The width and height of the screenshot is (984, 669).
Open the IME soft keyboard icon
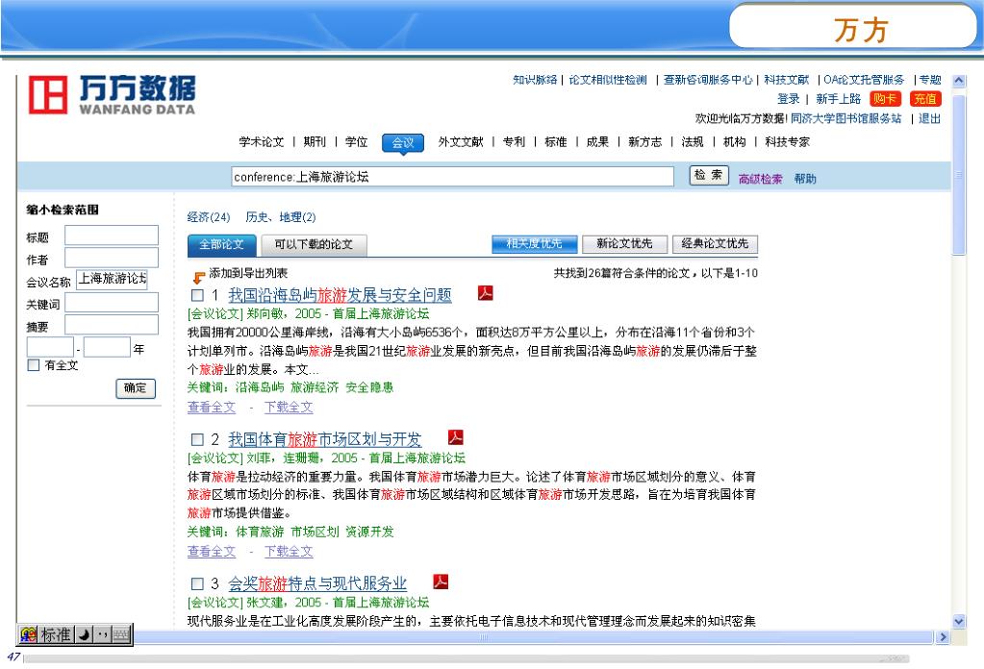(x=122, y=634)
